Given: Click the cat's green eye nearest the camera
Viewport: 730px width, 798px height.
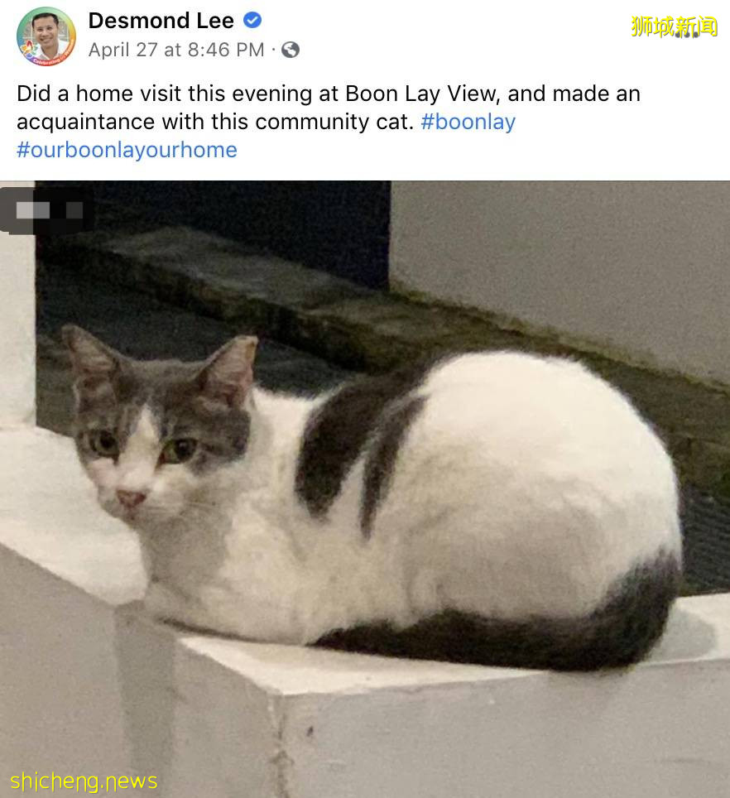Looking at the screenshot, I should (x=179, y=449).
